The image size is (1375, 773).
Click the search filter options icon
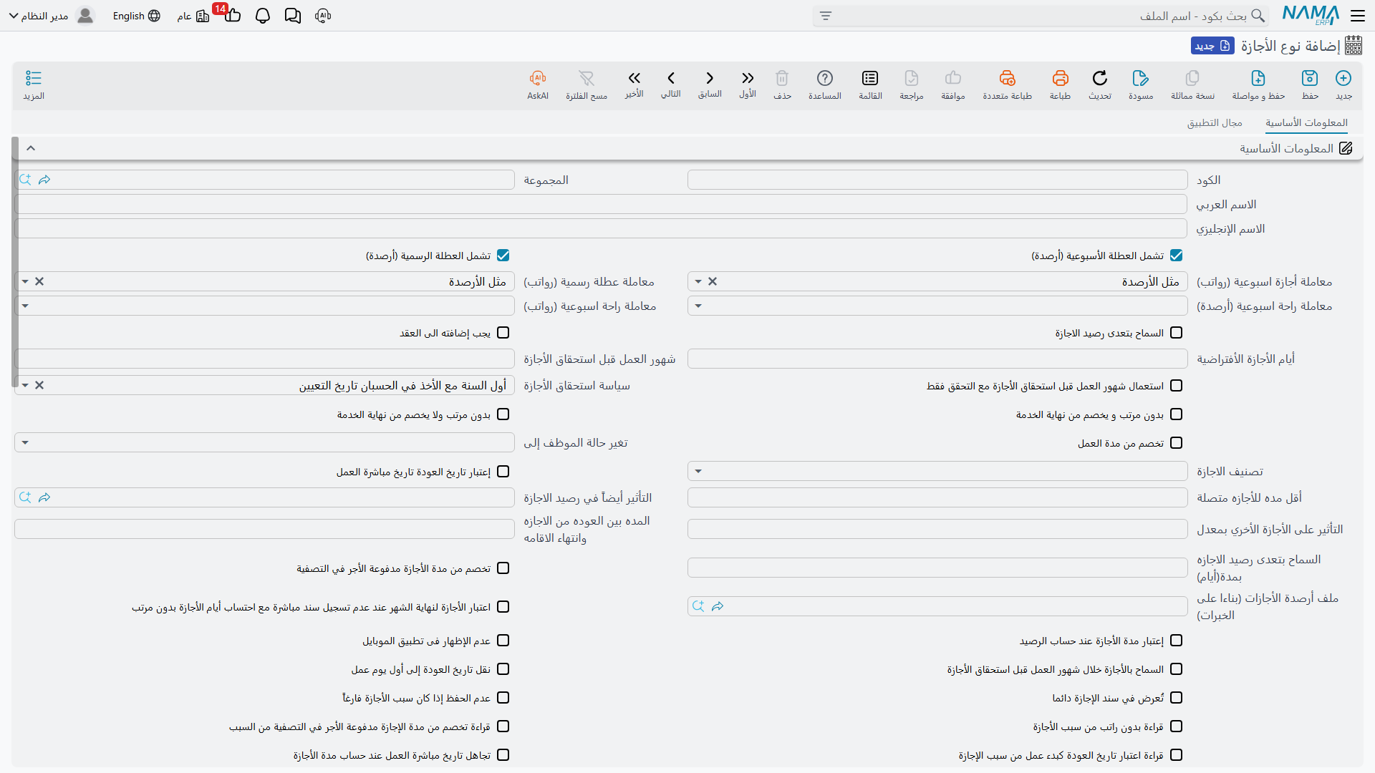coord(826,16)
